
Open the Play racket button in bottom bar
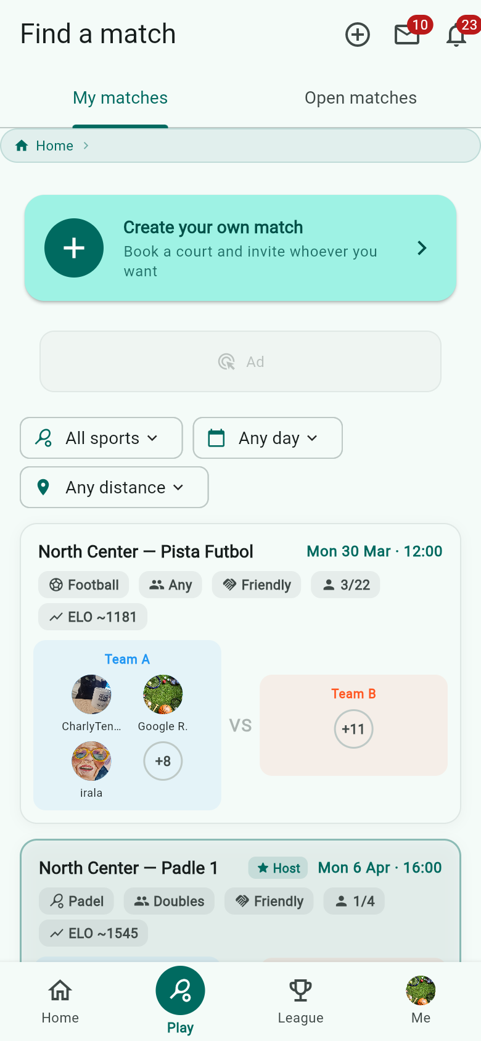point(180,990)
